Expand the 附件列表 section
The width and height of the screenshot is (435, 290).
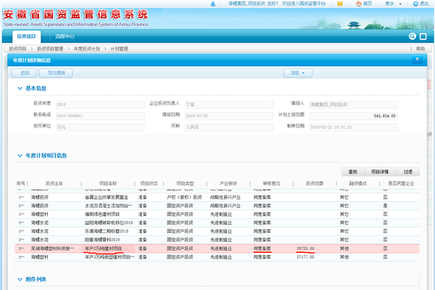coord(20,278)
